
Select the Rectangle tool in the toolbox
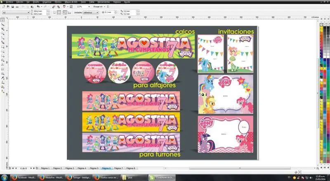tap(2, 47)
